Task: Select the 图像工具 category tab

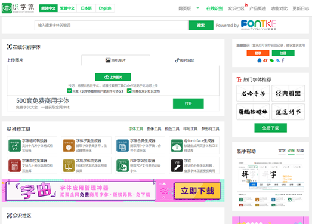Action: (x=154, y=129)
